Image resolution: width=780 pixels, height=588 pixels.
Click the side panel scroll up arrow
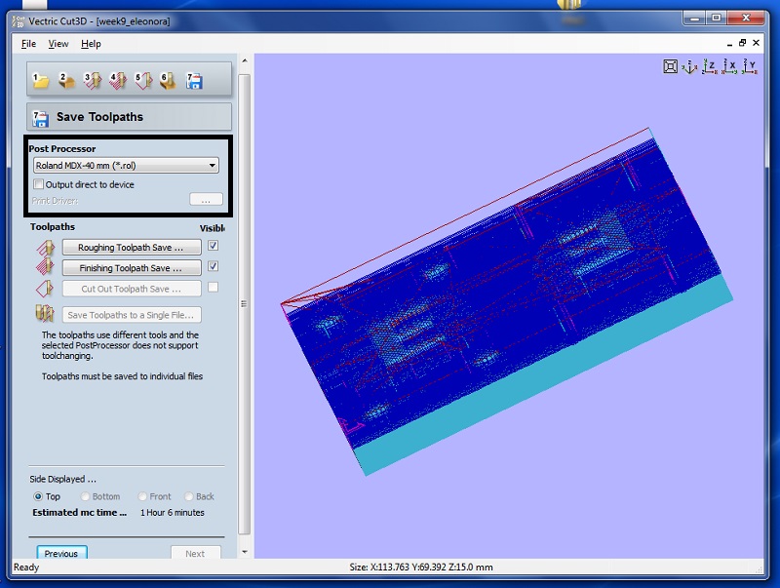245,60
